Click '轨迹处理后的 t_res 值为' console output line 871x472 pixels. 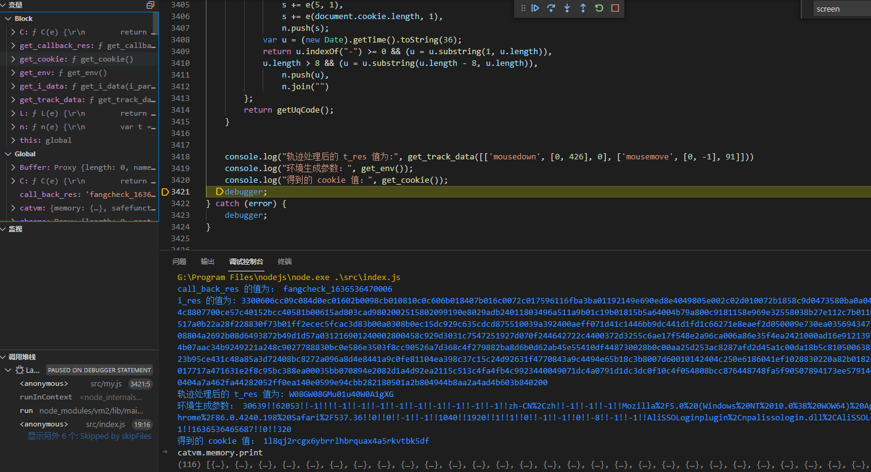(285, 394)
